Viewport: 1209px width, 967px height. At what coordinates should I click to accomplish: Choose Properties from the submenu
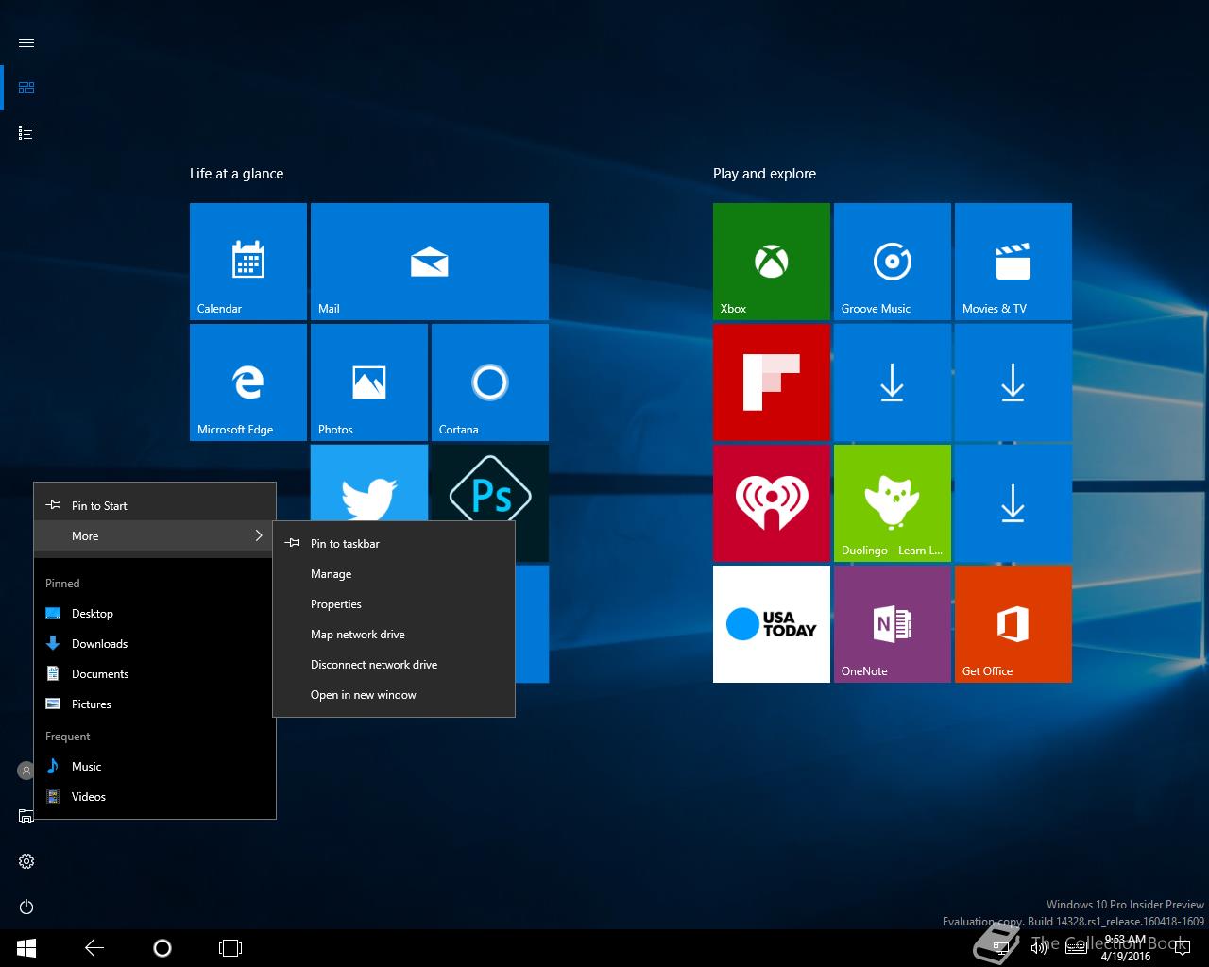(x=394, y=603)
